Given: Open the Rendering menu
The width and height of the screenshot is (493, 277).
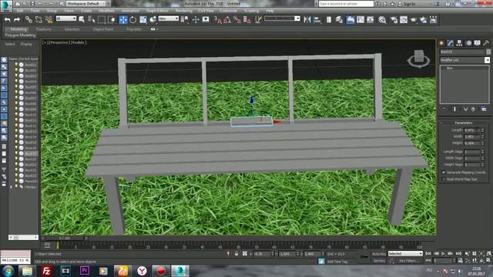Looking at the screenshot, I should (183, 11).
